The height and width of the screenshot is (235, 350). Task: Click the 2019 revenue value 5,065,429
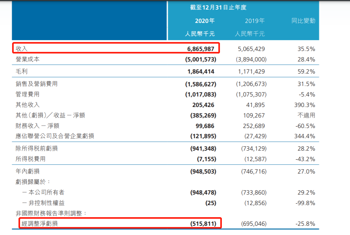(x=252, y=49)
